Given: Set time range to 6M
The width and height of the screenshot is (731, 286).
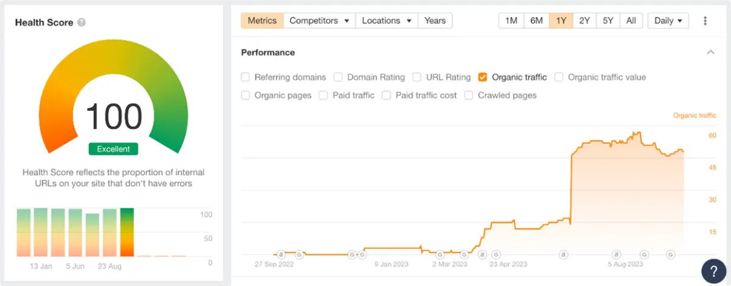Looking at the screenshot, I should 536,21.
